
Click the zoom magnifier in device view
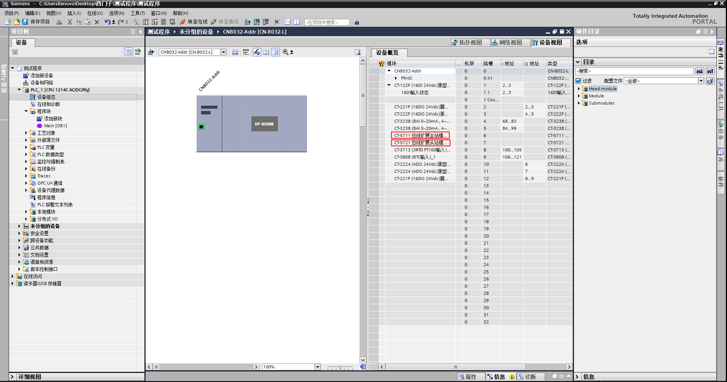(x=285, y=52)
